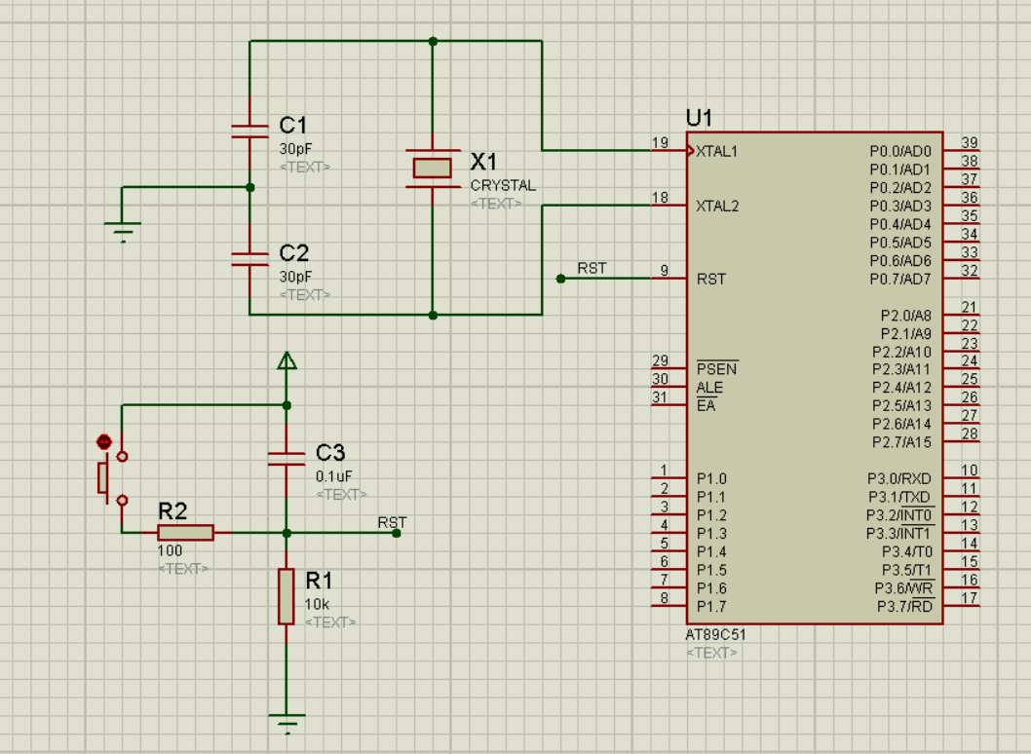Select ground symbol below R1
1031x754 pixels.
286,724
